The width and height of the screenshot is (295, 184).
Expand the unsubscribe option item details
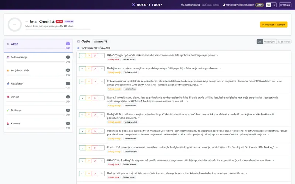tap(268, 135)
